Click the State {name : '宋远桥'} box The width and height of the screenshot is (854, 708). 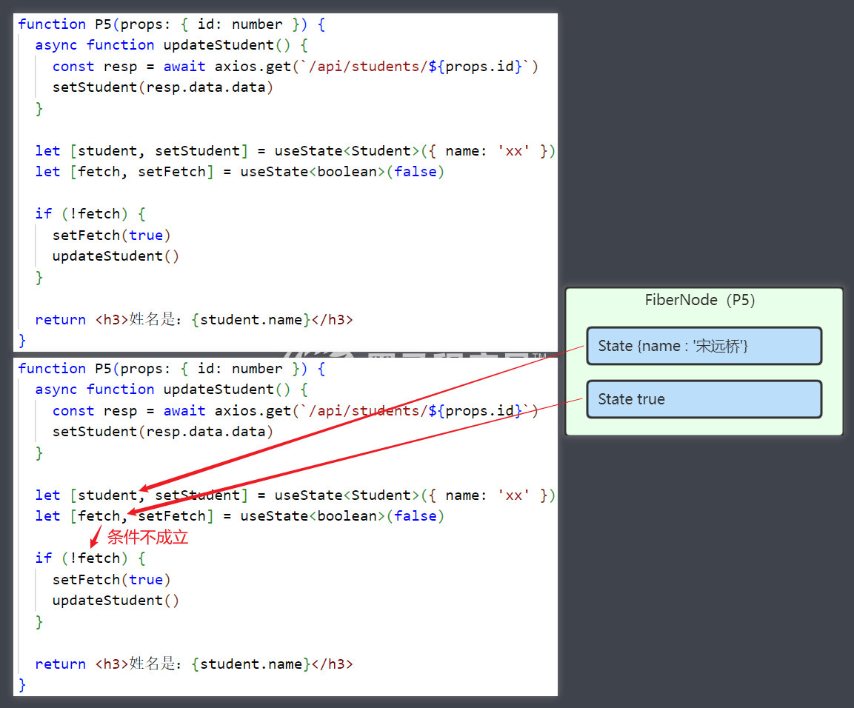pyautogui.click(x=704, y=346)
